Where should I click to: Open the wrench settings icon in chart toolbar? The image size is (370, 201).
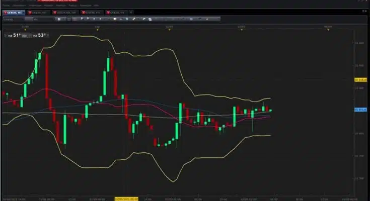[x=207, y=19]
